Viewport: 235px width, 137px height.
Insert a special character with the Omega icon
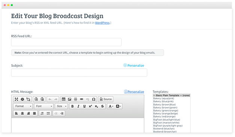pyautogui.click(x=94, y=99)
